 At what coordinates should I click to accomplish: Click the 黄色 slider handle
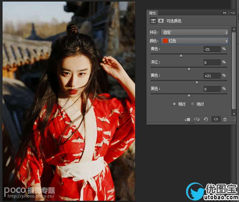(x=197, y=82)
